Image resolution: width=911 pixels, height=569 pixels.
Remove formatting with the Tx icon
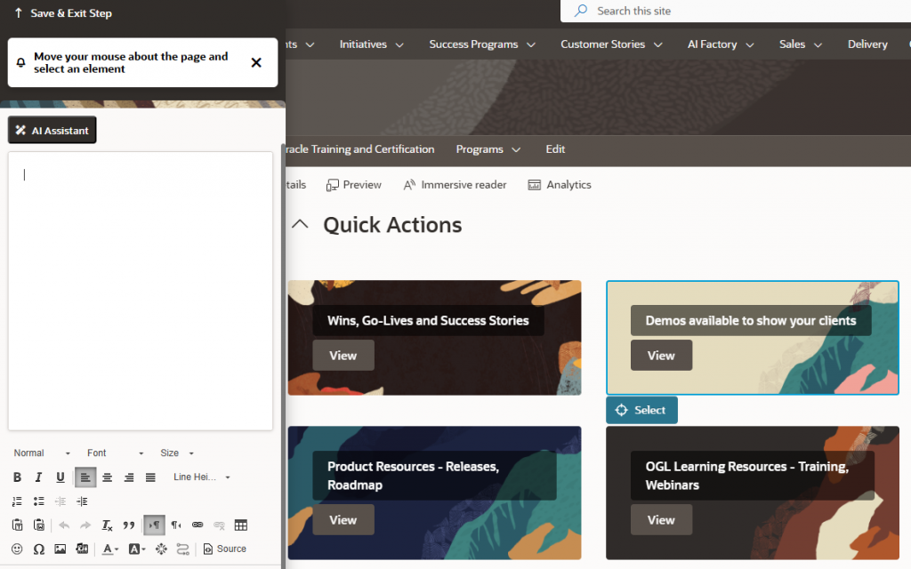pos(107,525)
